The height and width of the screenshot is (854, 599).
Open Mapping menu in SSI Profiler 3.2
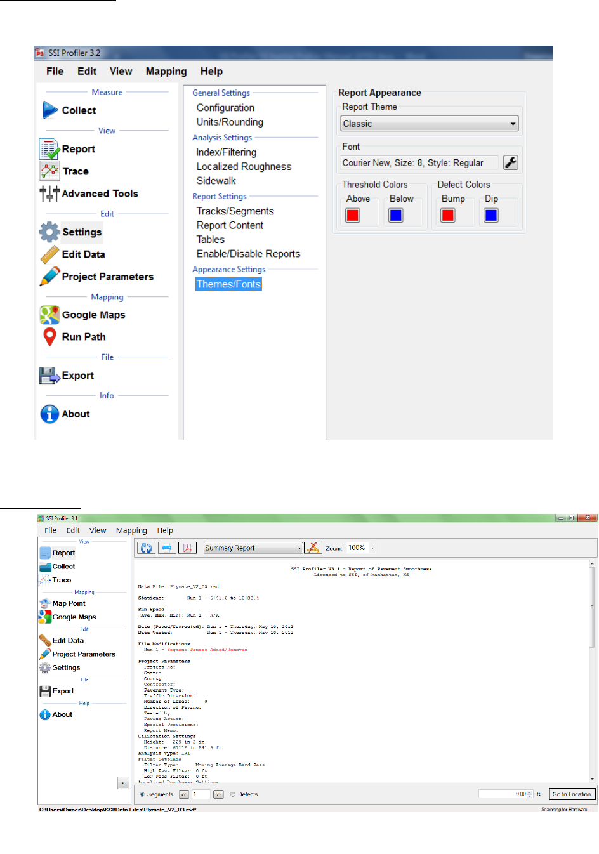[166, 72]
